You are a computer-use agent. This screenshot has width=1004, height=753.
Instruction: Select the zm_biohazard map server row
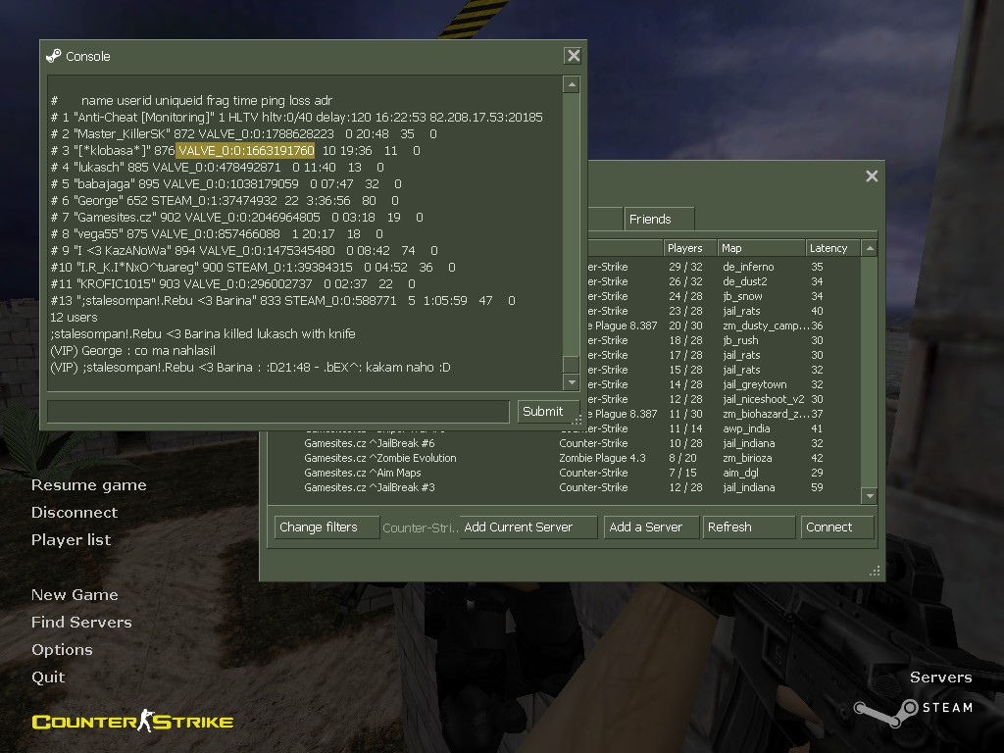coord(725,414)
